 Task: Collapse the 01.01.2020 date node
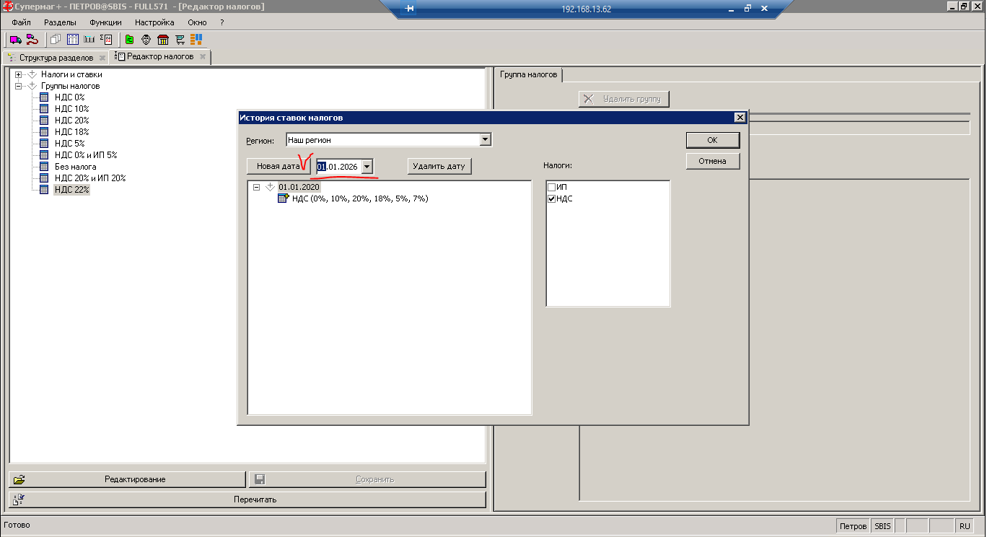256,187
